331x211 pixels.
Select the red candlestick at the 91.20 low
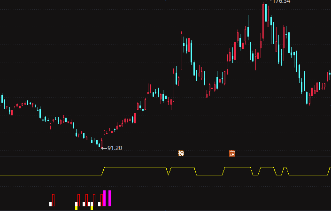[x=102, y=143]
